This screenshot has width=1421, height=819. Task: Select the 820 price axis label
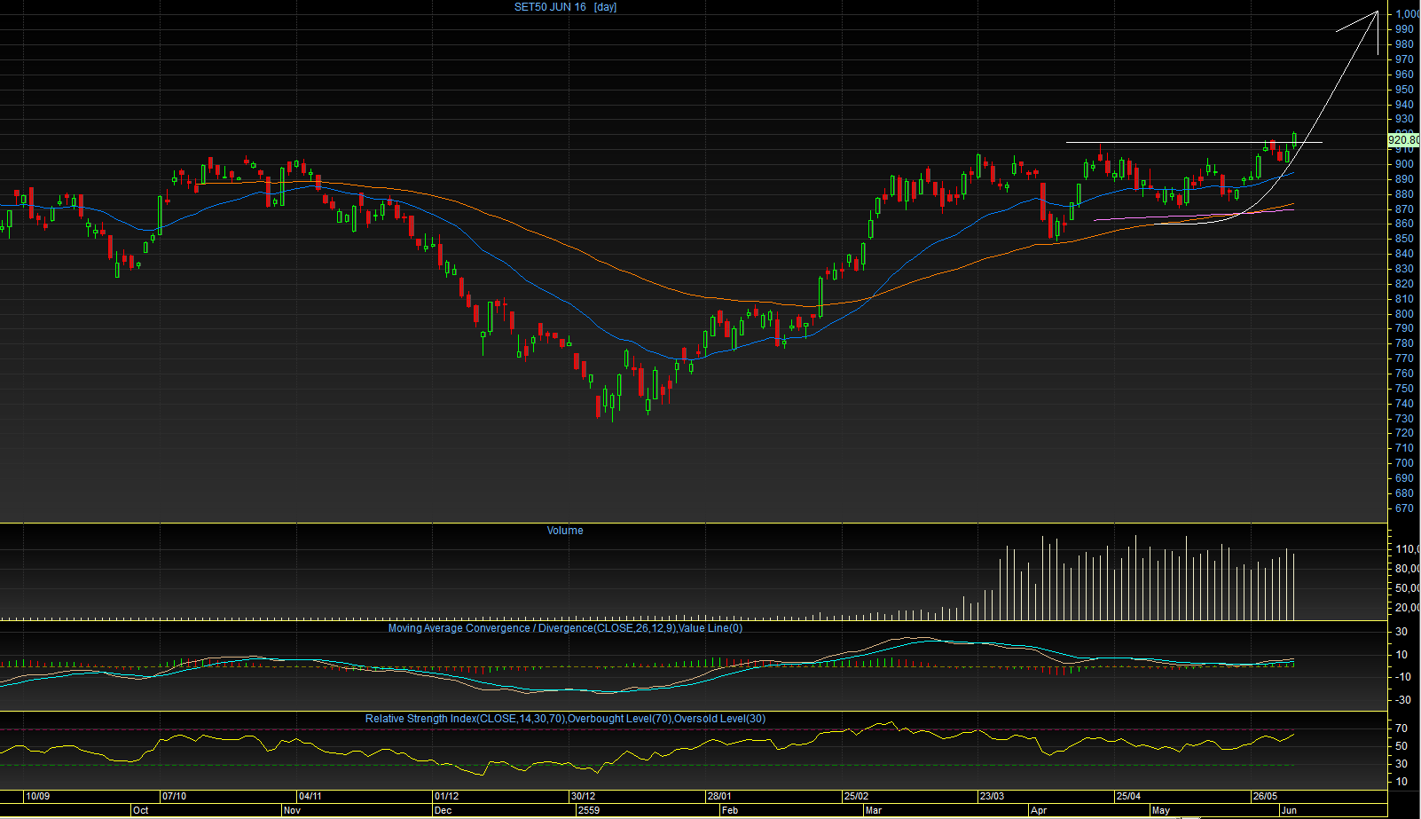(x=1404, y=284)
